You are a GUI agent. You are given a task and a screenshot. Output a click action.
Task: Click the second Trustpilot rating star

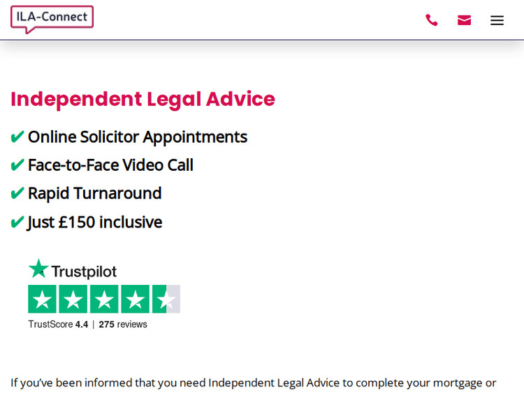[x=73, y=299]
